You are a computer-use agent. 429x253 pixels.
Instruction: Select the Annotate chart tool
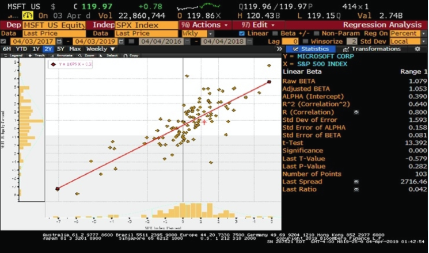pyautogui.click(x=62, y=55)
